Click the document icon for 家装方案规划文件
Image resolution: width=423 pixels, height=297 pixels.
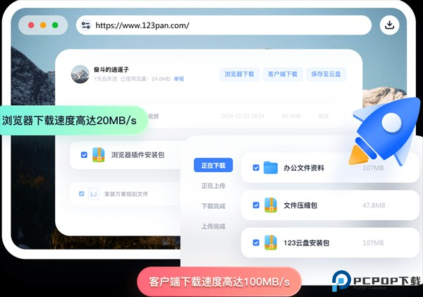[93, 193]
